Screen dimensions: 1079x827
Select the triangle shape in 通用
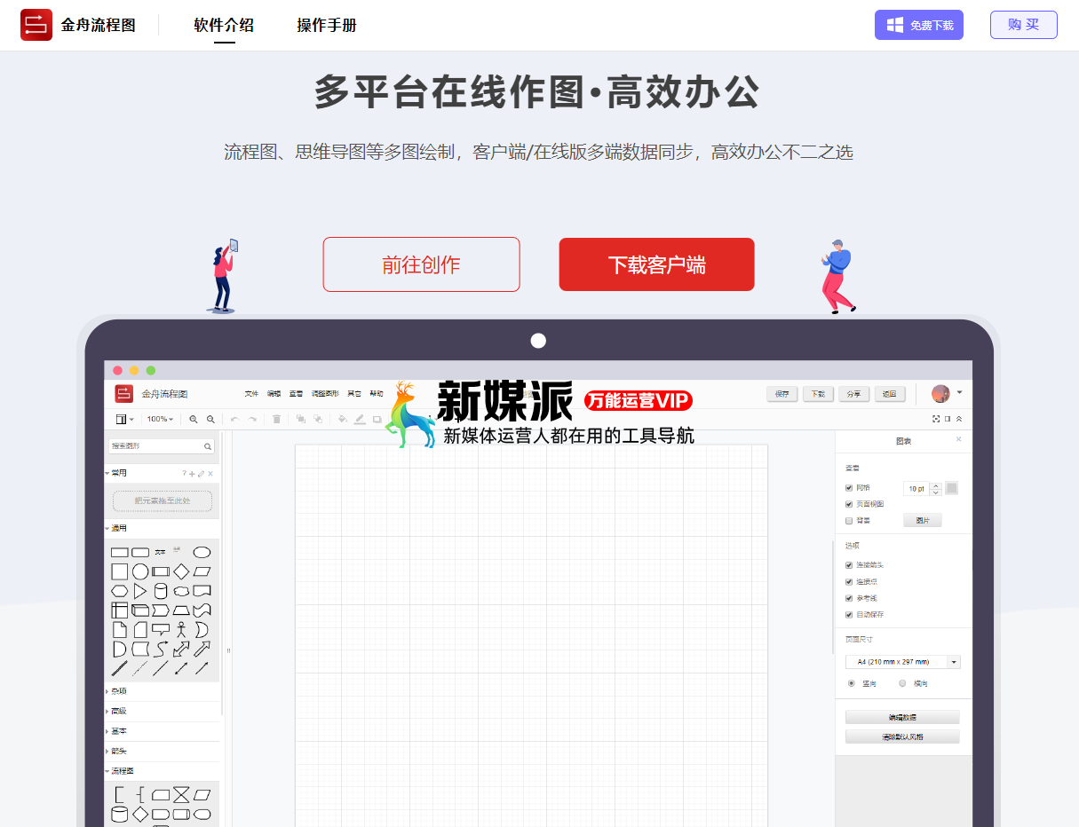click(140, 591)
